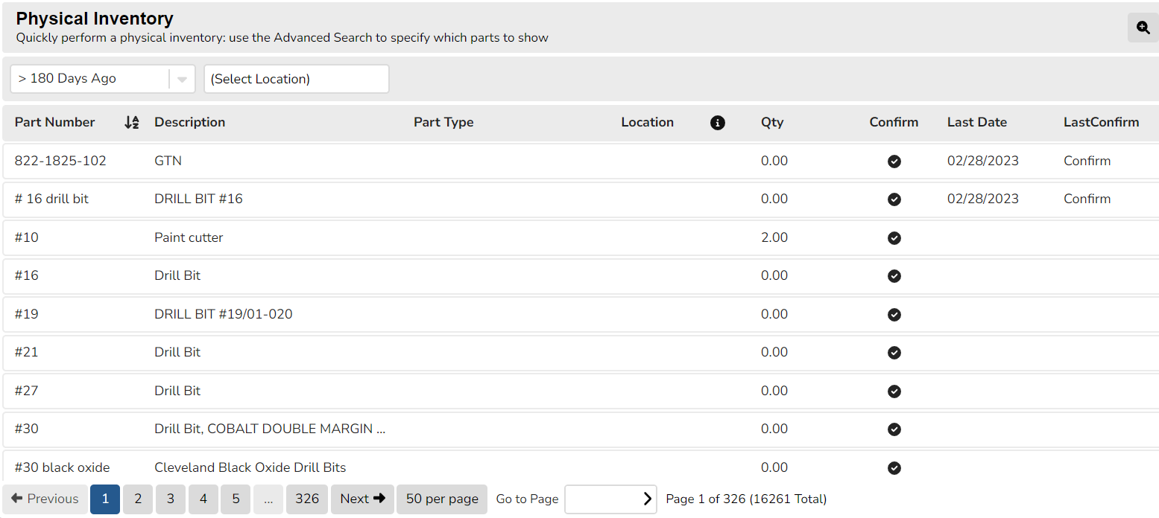Click the Part Number sort icon

click(x=132, y=123)
